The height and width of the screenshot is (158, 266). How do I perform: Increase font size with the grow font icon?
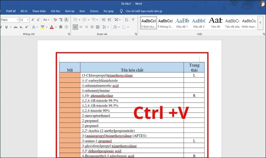[33, 20]
